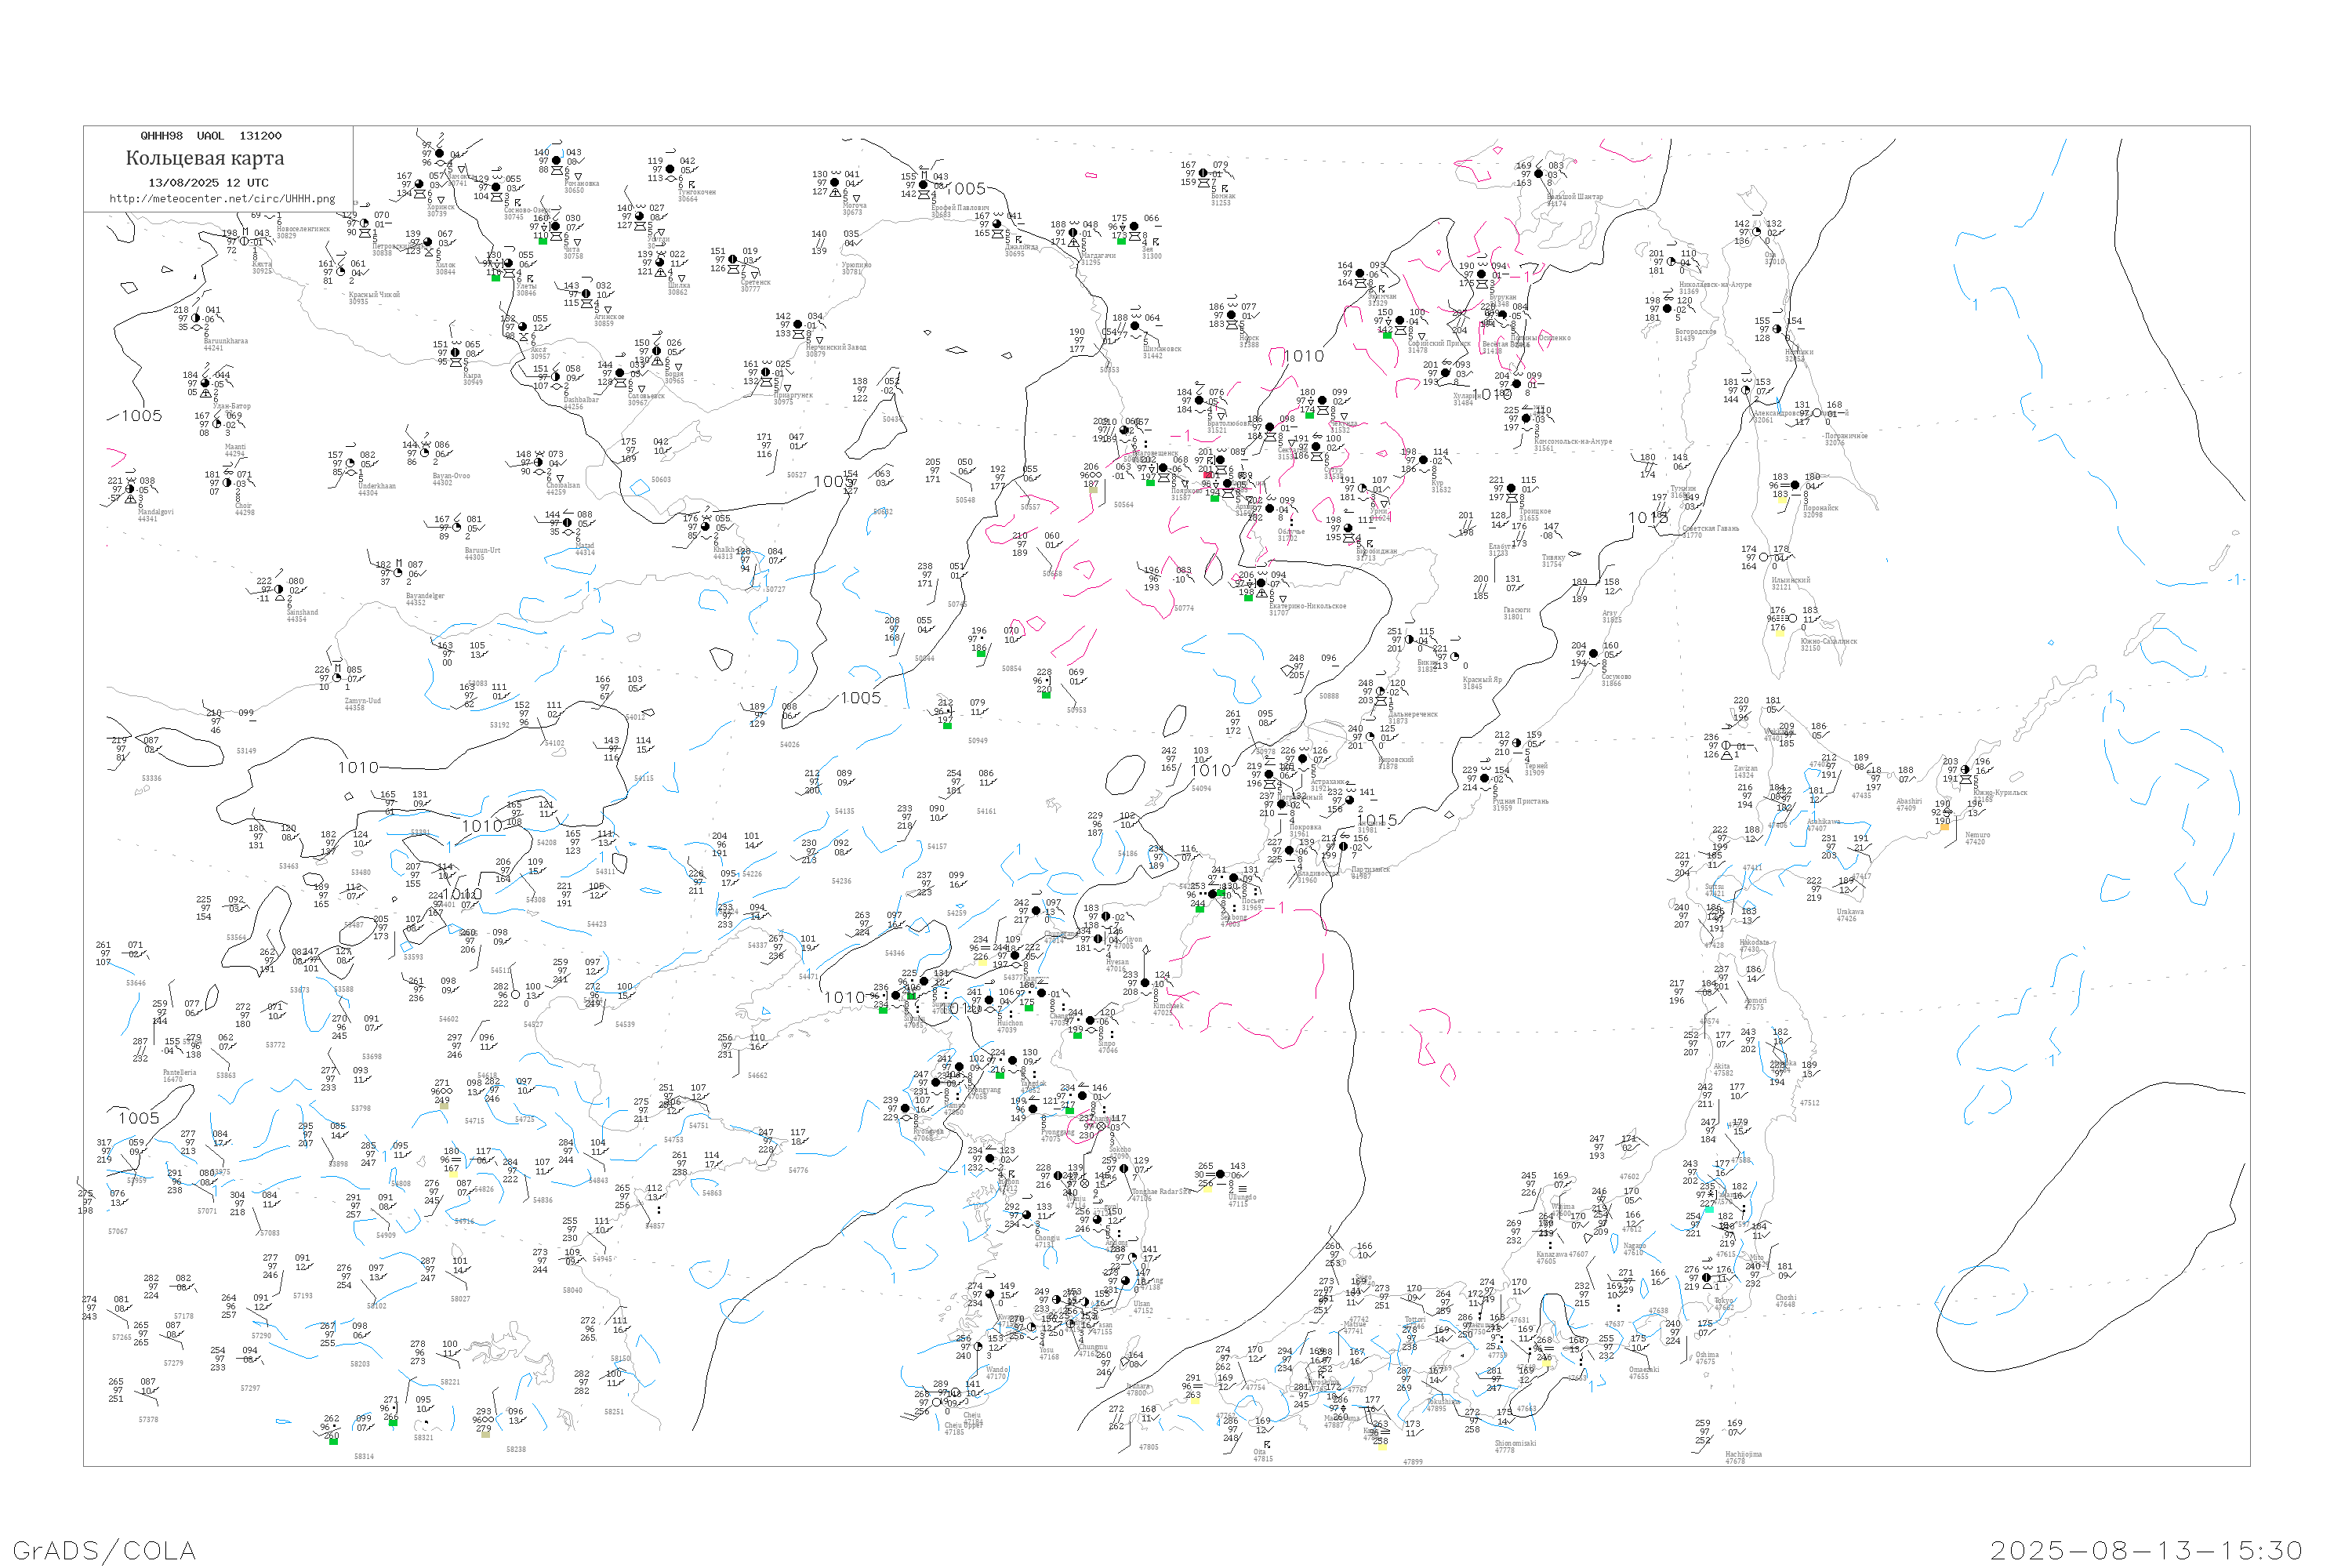The height and width of the screenshot is (1568, 2352).
Task: Click the green square at Екатерино-Никольское
Action: pos(1248,598)
